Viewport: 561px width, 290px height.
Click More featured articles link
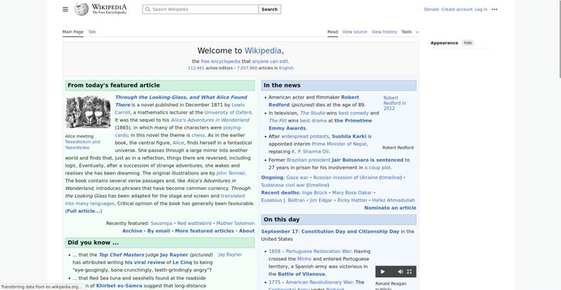pos(204,231)
